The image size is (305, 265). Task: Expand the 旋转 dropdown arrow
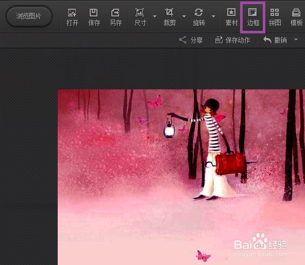coord(214,16)
